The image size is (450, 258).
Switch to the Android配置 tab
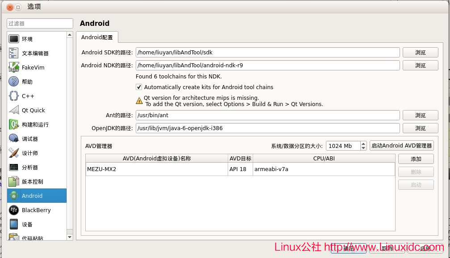(97, 37)
